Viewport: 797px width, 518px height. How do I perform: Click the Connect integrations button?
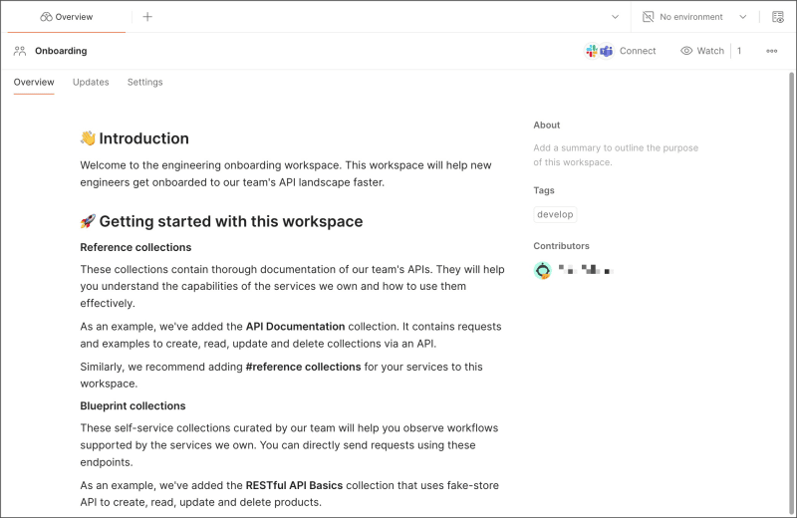pyautogui.click(x=638, y=51)
